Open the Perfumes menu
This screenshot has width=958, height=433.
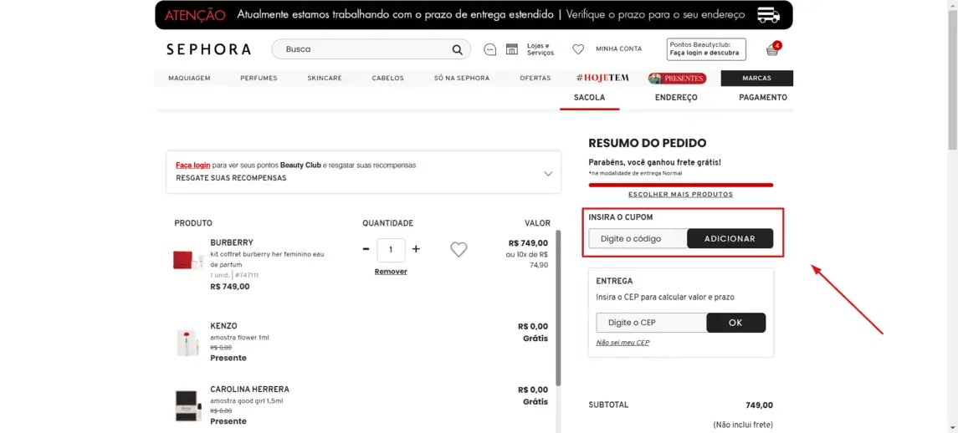259,79
